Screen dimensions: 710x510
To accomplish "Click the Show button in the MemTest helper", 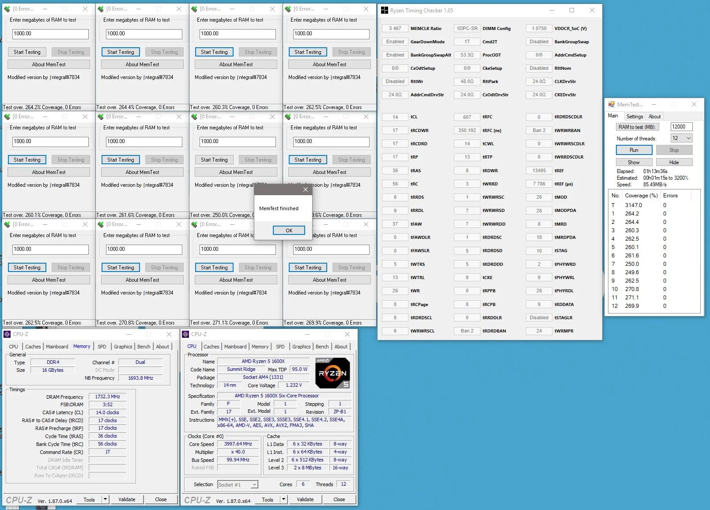I will (x=634, y=162).
